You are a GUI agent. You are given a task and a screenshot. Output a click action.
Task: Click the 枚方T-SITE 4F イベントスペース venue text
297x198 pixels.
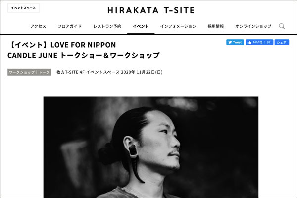click(x=88, y=72)
